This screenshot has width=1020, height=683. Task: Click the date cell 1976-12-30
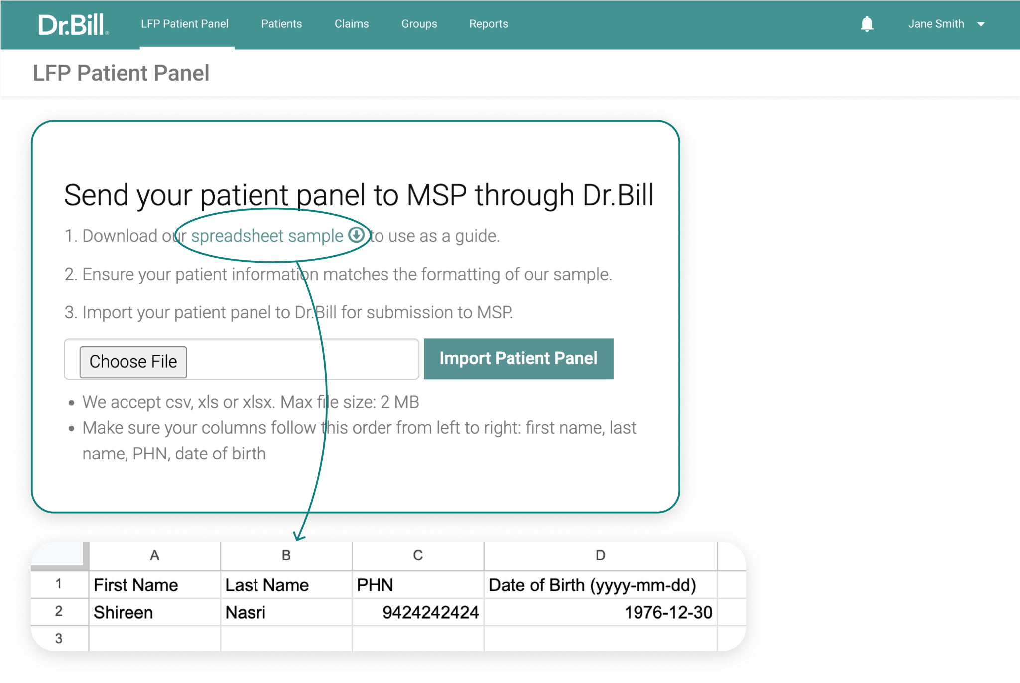600,612
